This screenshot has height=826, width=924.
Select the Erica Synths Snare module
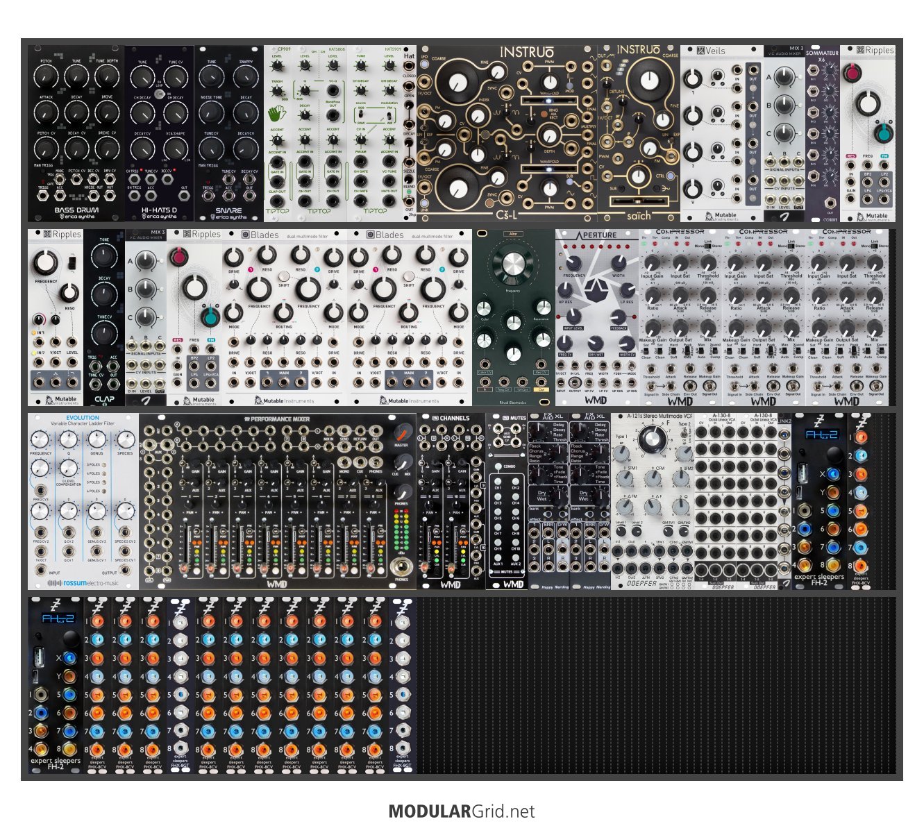(x=229, y=133)
